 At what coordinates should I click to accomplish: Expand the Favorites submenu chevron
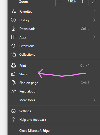94,11
